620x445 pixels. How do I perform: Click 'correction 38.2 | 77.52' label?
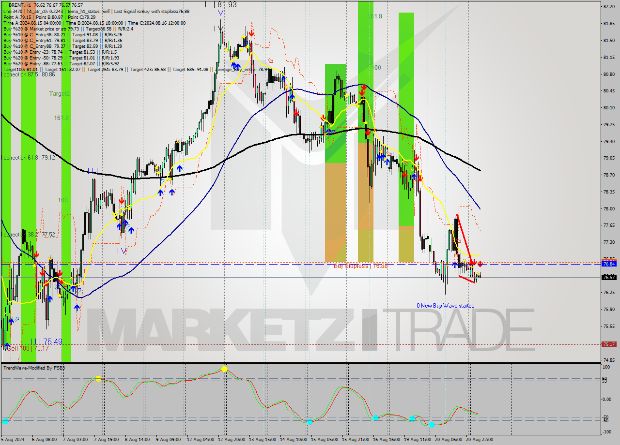click(x=29, y=235)
